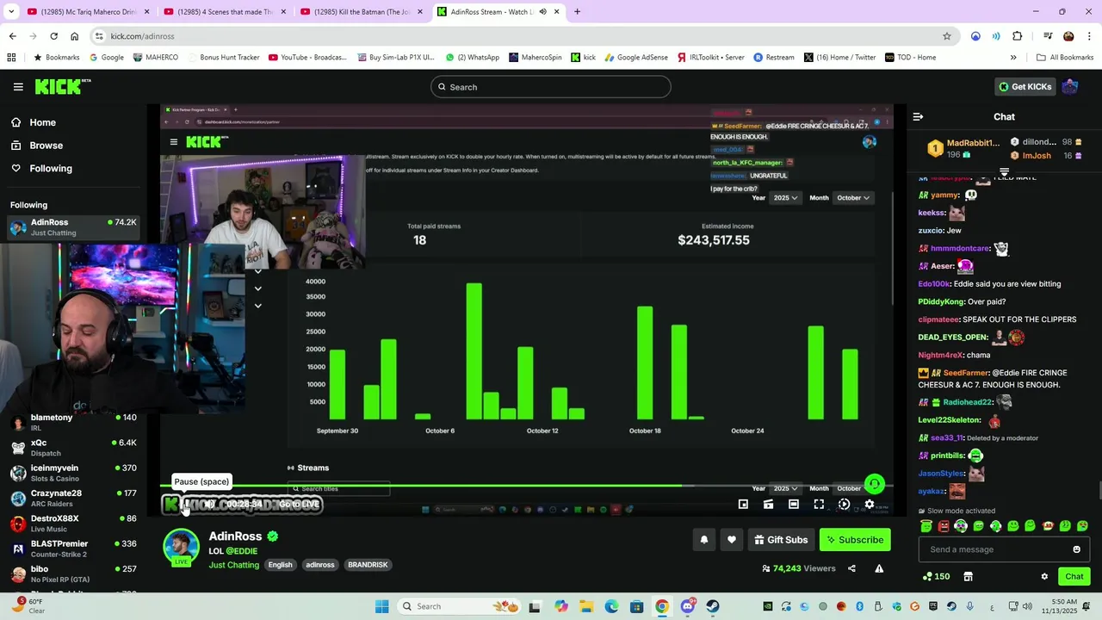1102x620 pixels.
Task: Open the chat settings gear icon
Action: coord(1044,577)
